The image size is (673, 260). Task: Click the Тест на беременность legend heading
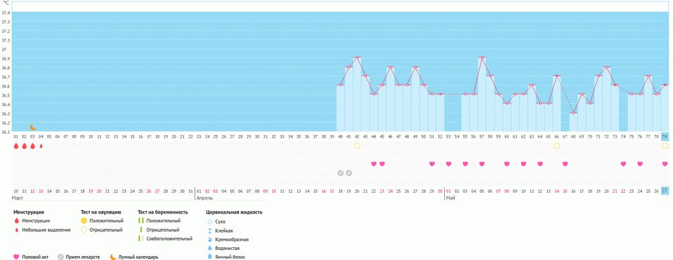click(x=163, y=212)
